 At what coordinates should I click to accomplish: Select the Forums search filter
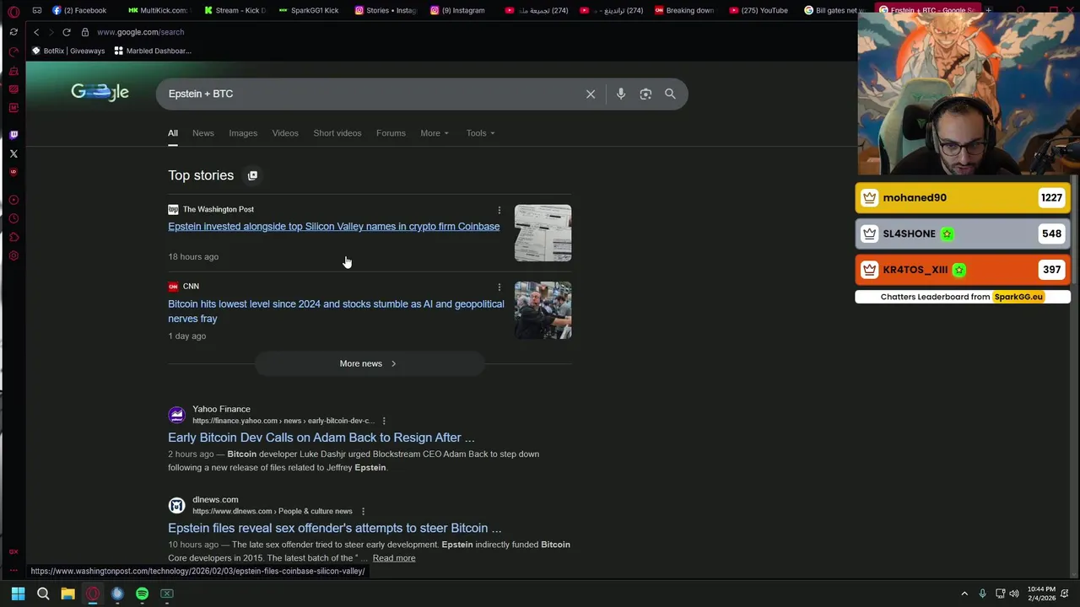coord(391,133)
